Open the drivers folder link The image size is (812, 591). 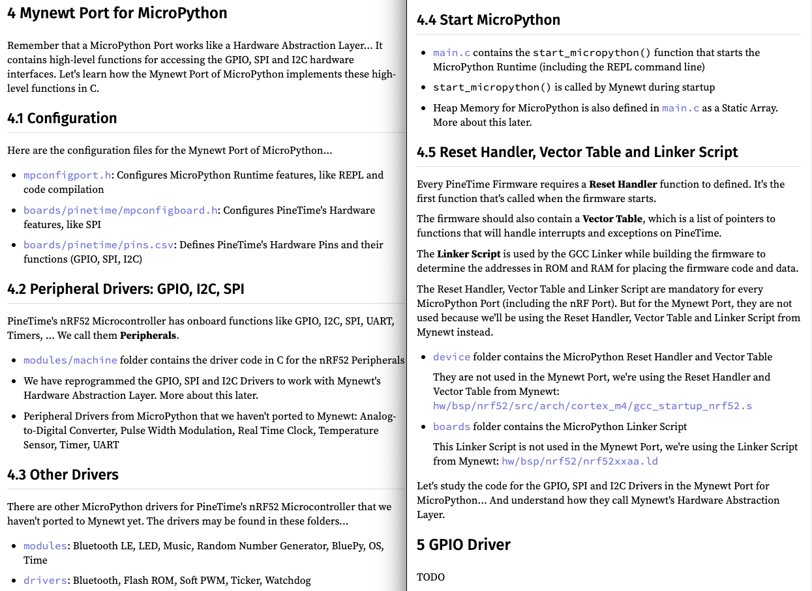point(45,581)
